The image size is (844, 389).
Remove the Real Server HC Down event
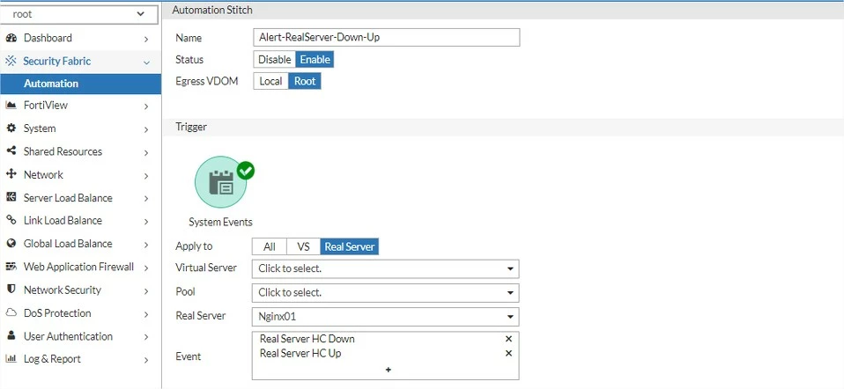click(508, 339)
